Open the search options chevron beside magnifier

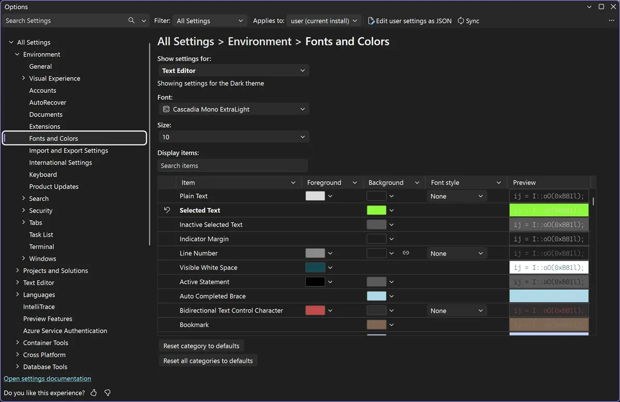(x=144, y=21)
